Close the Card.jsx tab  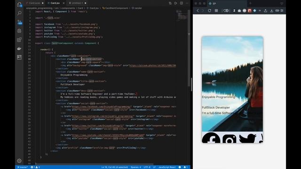point(64,3)
